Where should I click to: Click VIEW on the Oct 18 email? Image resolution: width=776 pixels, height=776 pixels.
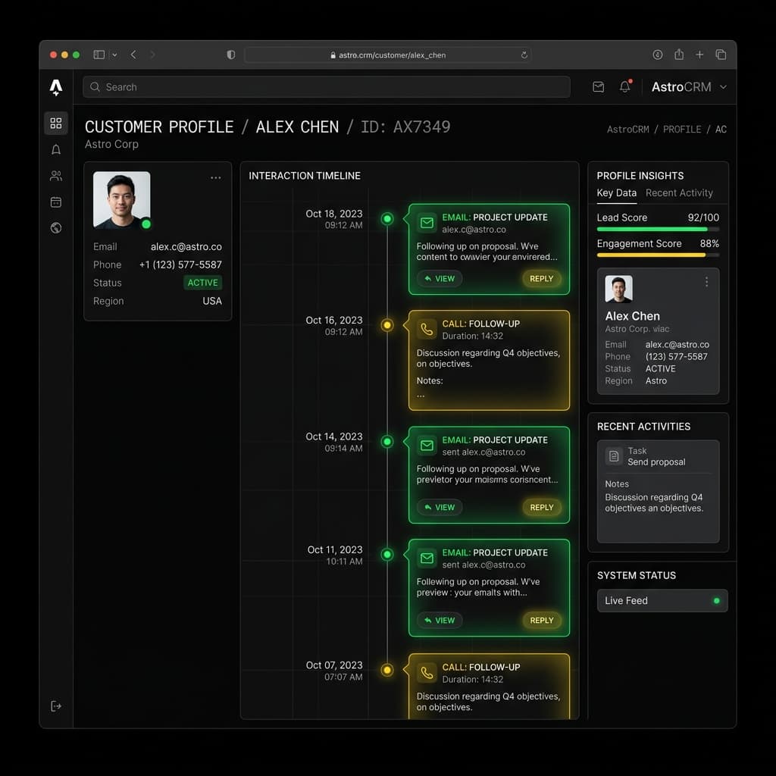tap(440, 279)
